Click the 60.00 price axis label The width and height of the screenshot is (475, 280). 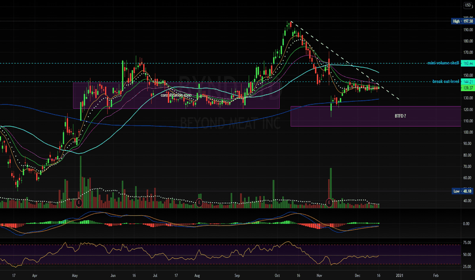pyautogui.click(x=468, y=178)
